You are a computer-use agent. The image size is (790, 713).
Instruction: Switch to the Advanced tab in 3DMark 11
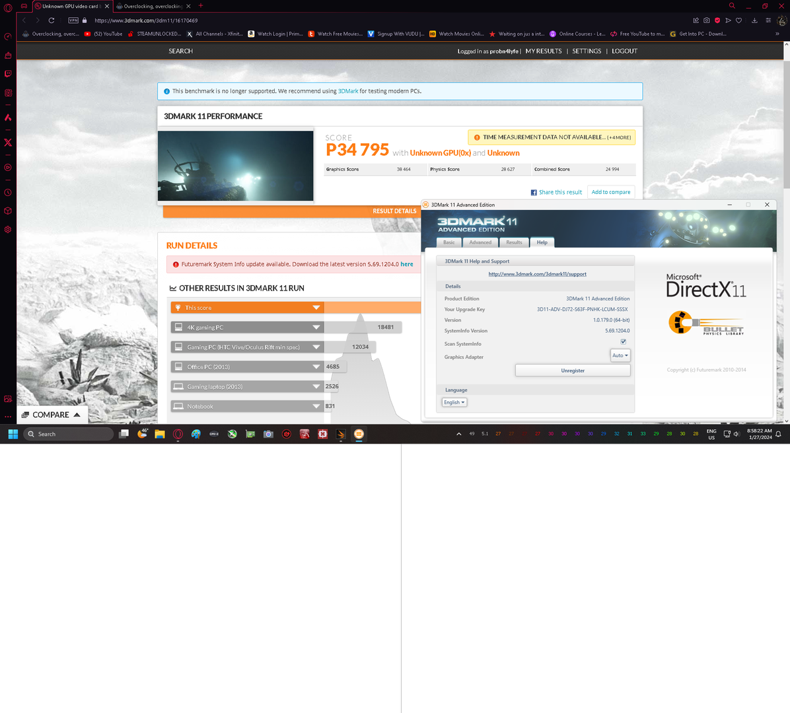[480, 242]
